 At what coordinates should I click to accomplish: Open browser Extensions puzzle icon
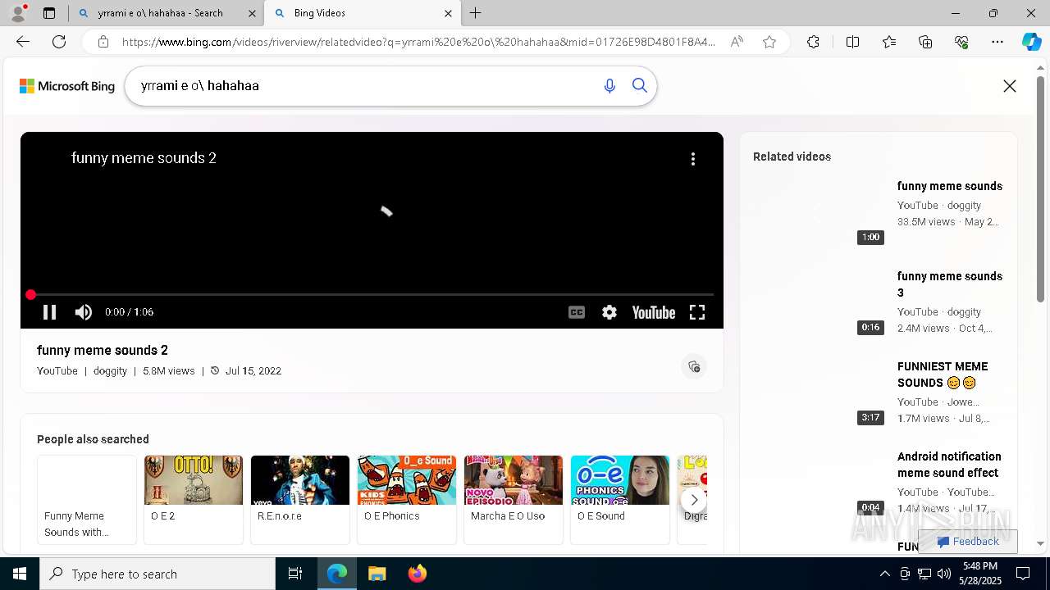[813, 42]
